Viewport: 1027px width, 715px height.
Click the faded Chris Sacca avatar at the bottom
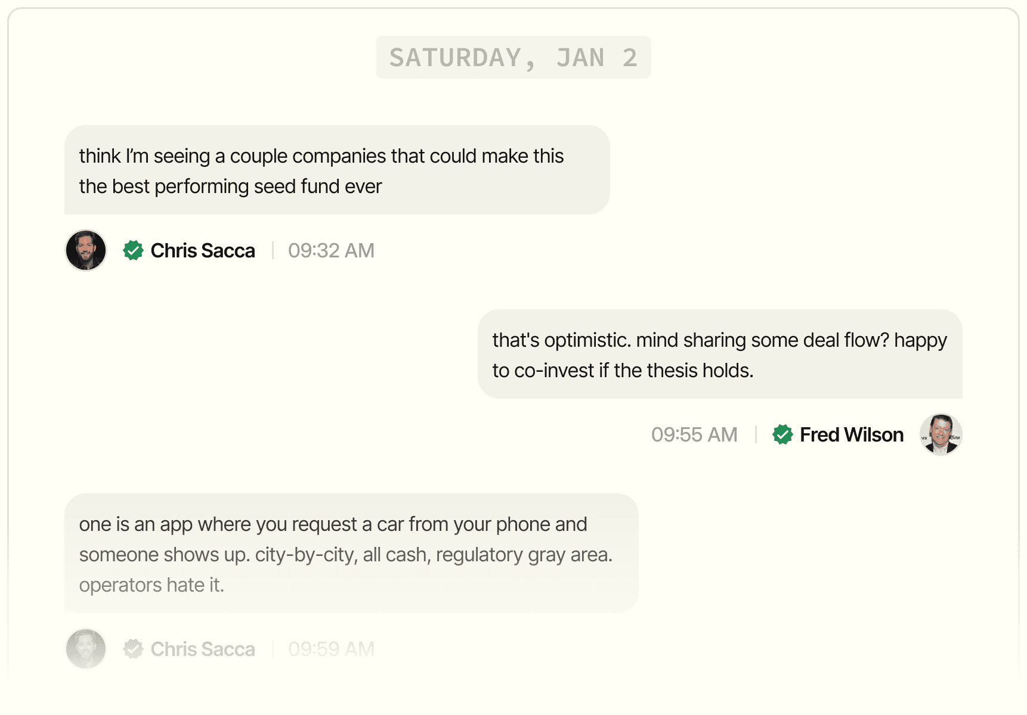(x=86, y=649)
